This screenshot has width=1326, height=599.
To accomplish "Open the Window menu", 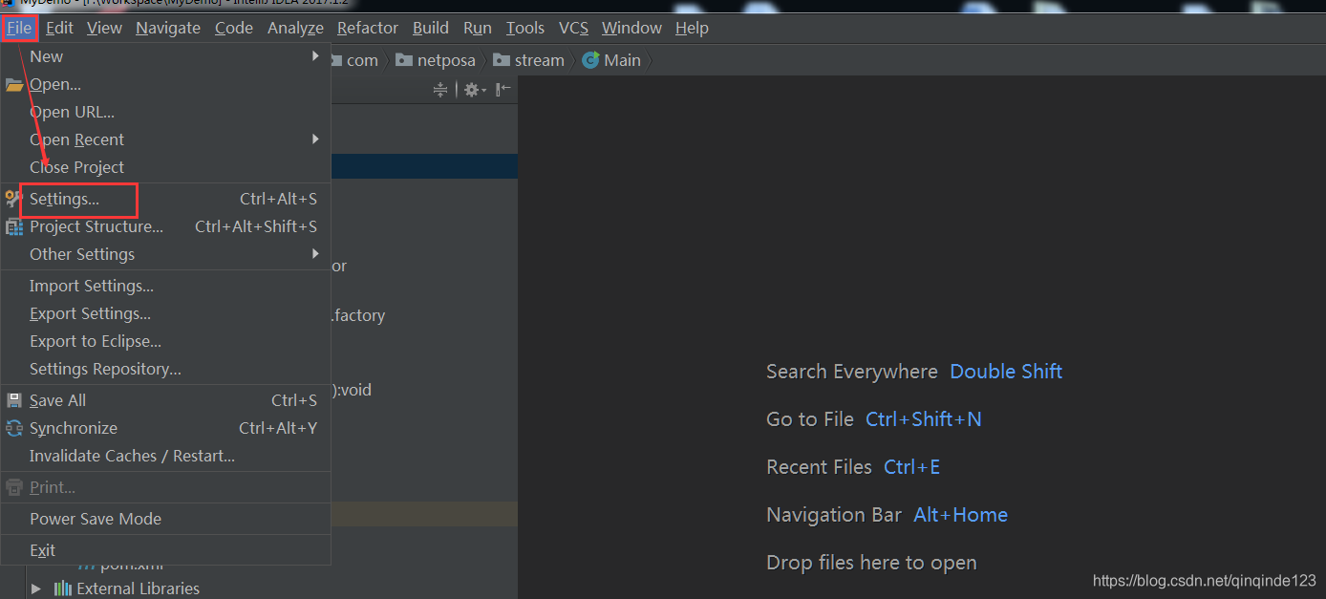I will coord(631,28).
